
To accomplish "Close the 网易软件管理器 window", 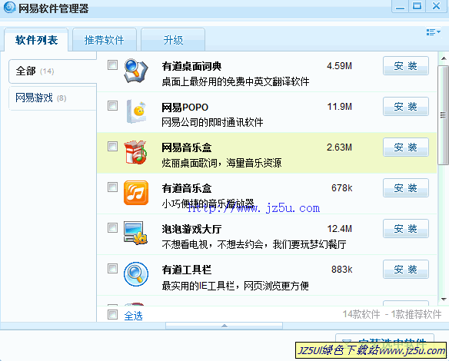I will (x=436, y=6).
